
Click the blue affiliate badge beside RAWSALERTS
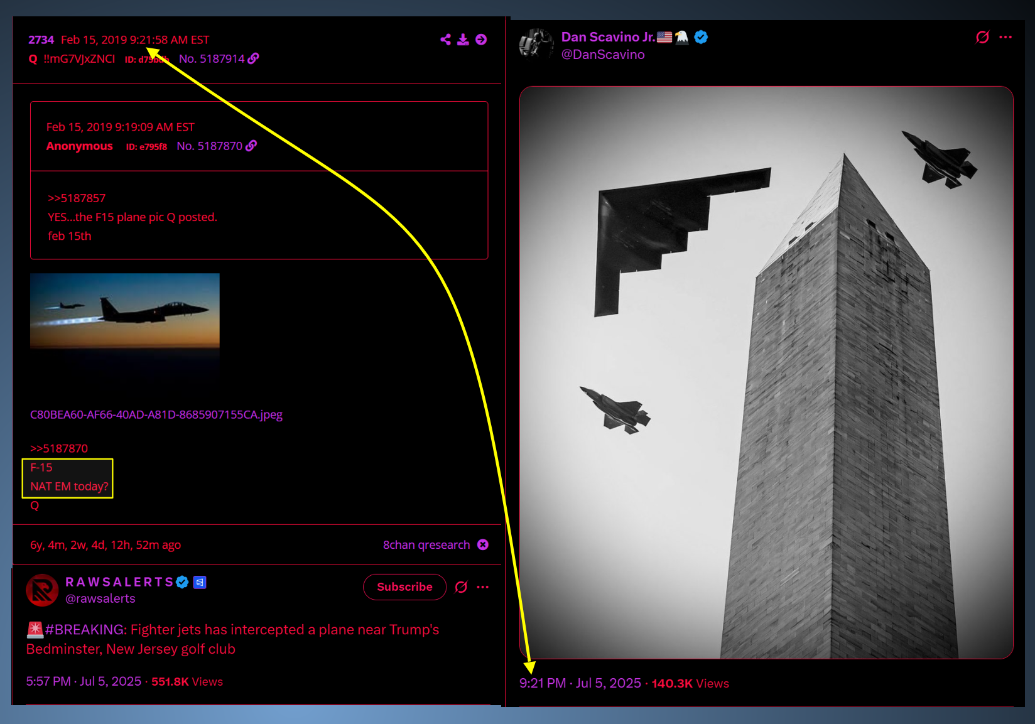(200, 582)
